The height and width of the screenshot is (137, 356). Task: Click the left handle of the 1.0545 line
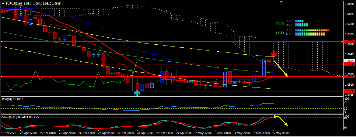(x=1, y=77)
